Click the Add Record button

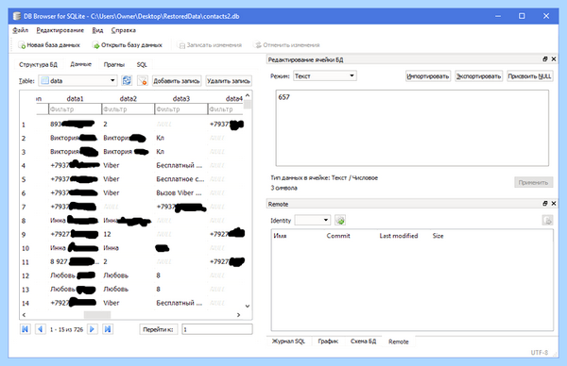(x=177, y=81)
